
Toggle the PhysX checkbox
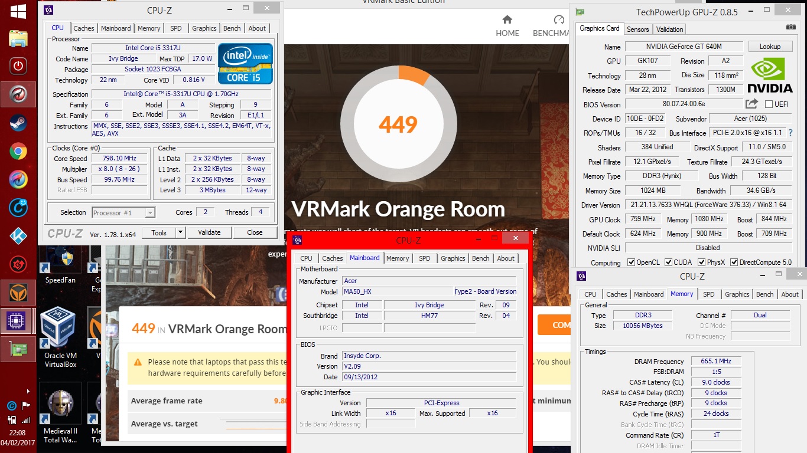(702, 262)
